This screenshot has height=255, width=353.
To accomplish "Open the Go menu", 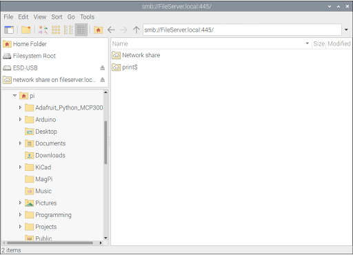I will click(x=71, y=17).
